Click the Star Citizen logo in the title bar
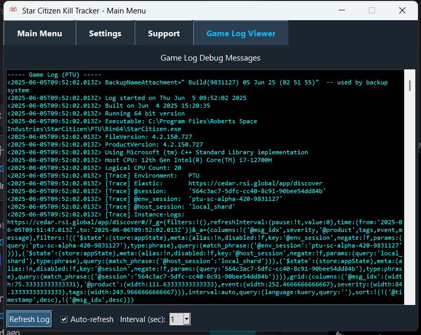Viewport: 421px width, 335px height. pyautogui.click(x=12, y=10)
